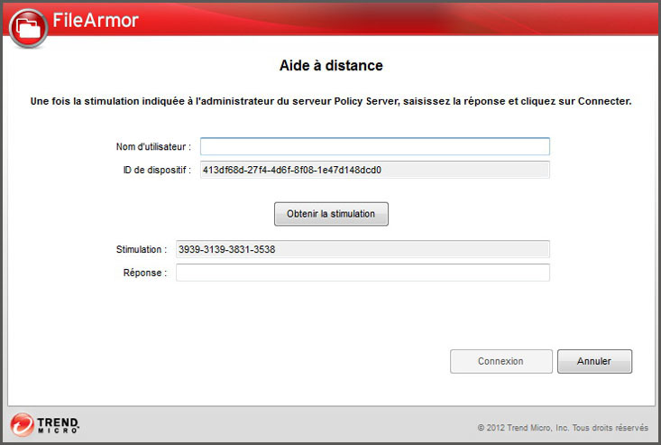Click the Aide à distance heading
This screenshot has width=661, height=445.
(x=331, y=66)
